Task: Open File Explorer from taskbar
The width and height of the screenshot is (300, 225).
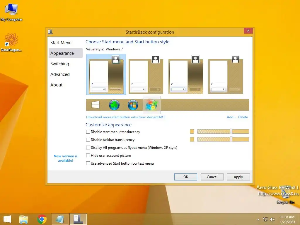Action: (x=24, y=219)
